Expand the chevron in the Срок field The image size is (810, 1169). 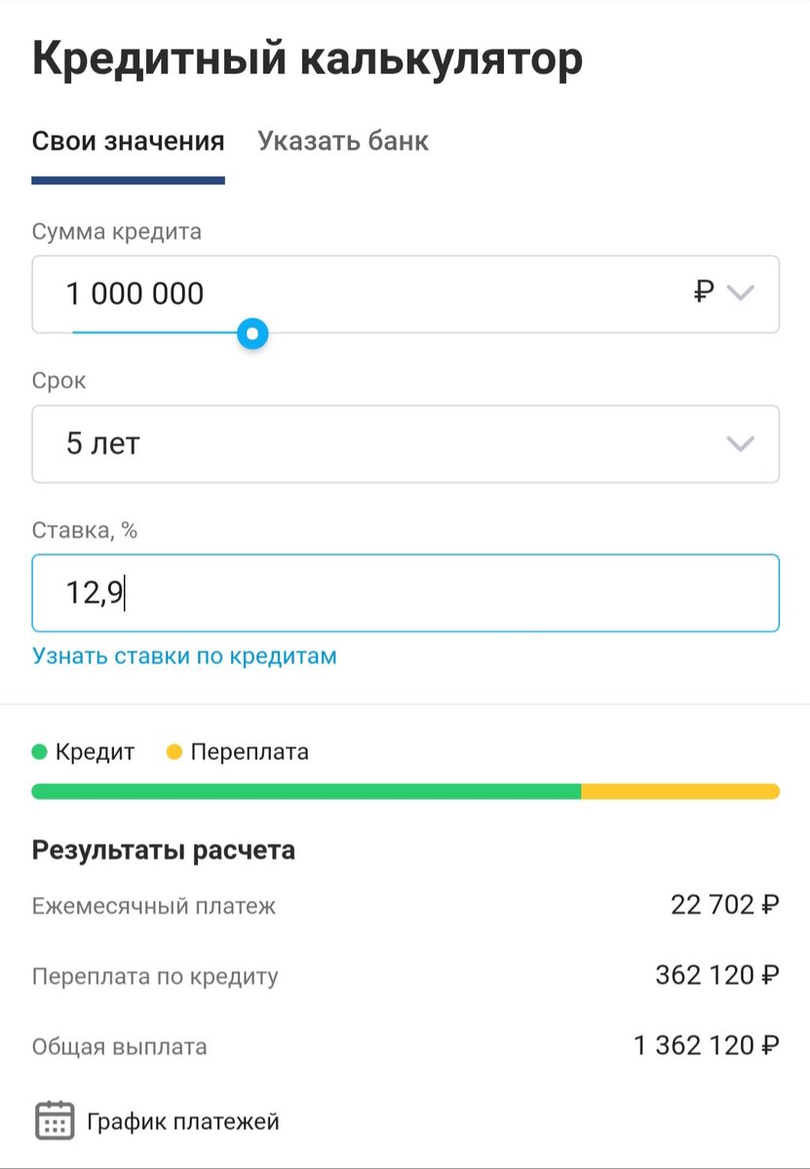click(x=743, y=443)
